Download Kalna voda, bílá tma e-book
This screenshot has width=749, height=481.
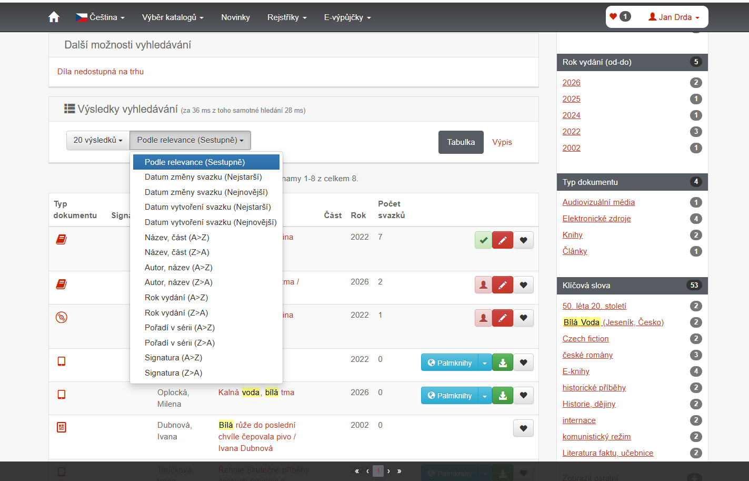coord(503,396)
